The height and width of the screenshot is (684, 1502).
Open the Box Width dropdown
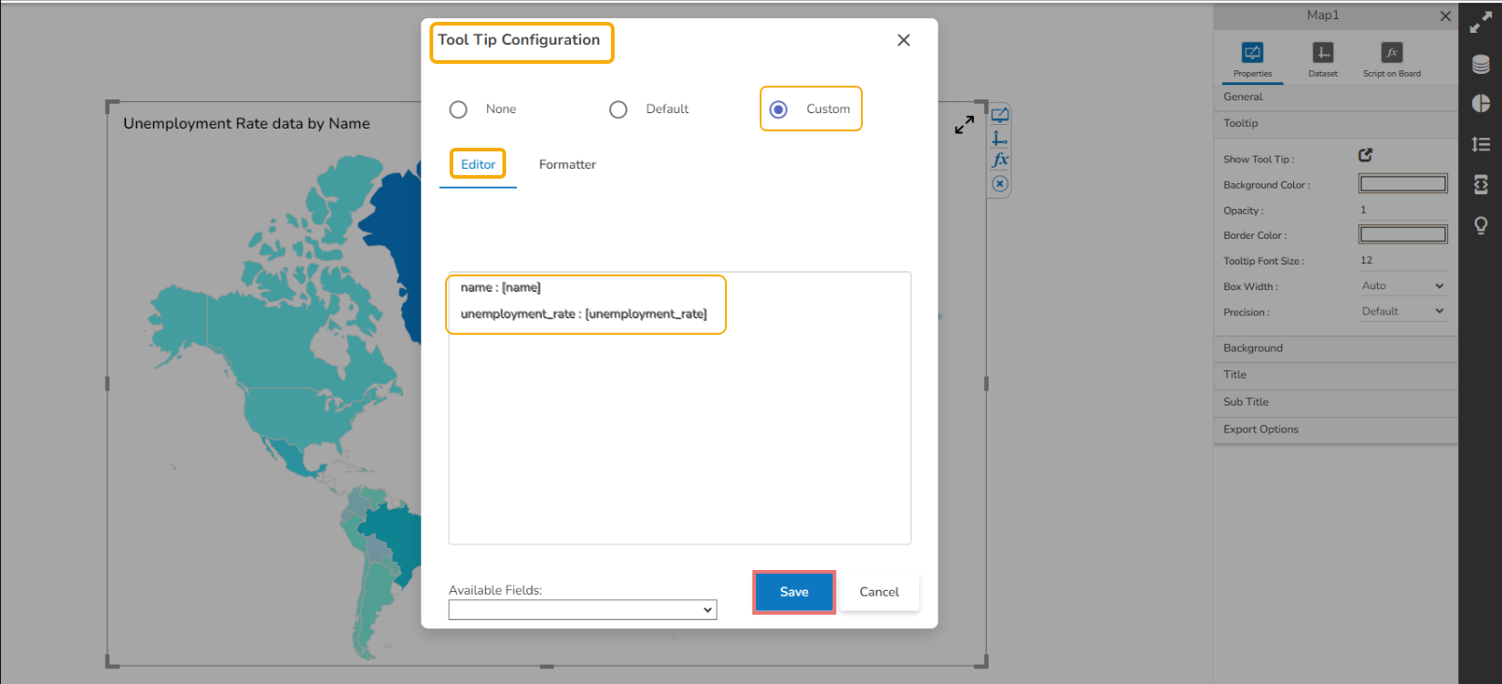[1403, 285]
